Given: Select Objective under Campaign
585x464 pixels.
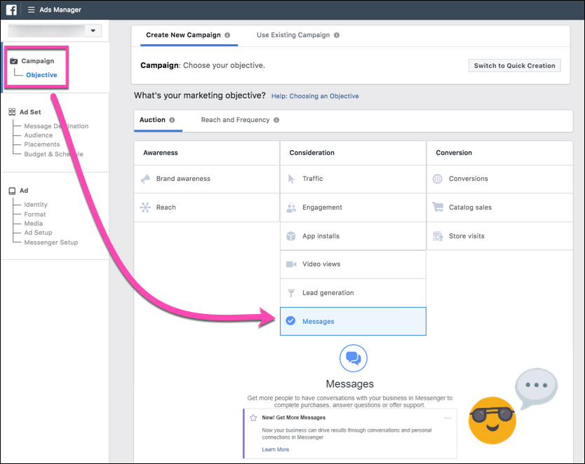Looking at the screenshot, I should pyautogui.click(x=41, y=75).
